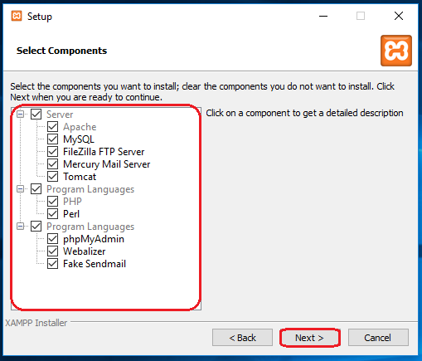Viewport: 422px width, 361px height.
Task: Uncheck FileZilla FTP Server checkbox
Action: pyautogui.click(x=52, y=152)
